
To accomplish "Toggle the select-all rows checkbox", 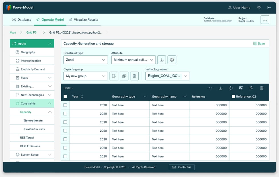I will pyautogui.click(x=65, y=97).
